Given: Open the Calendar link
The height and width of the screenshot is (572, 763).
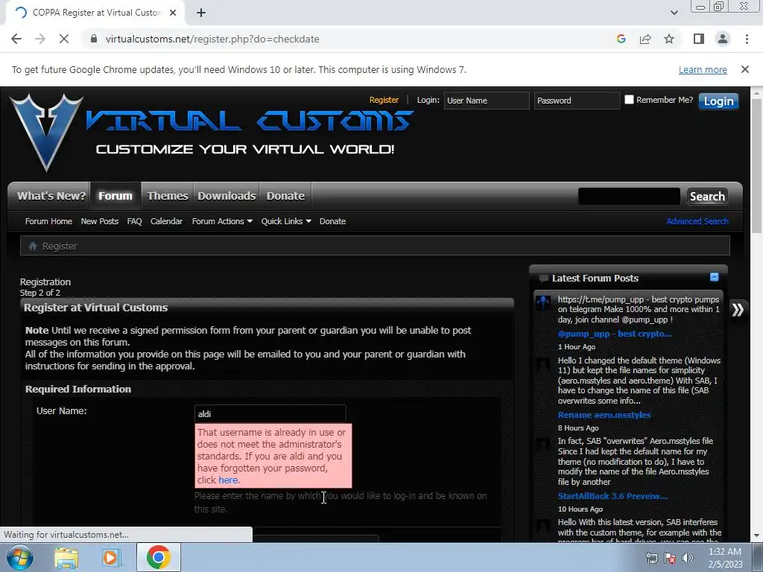Looking at the screenshot, I should click(x=166, y=220).
